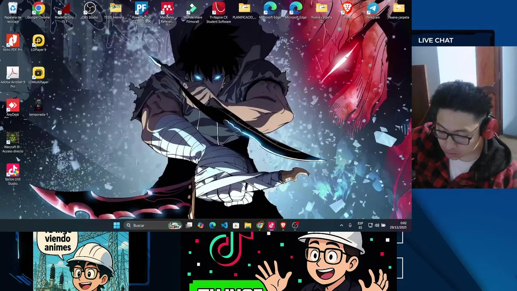Select the LDMultiPlayer desktop shortcut
The width and height of the screenshot is (517, 291).
click(x=38, y=75)
